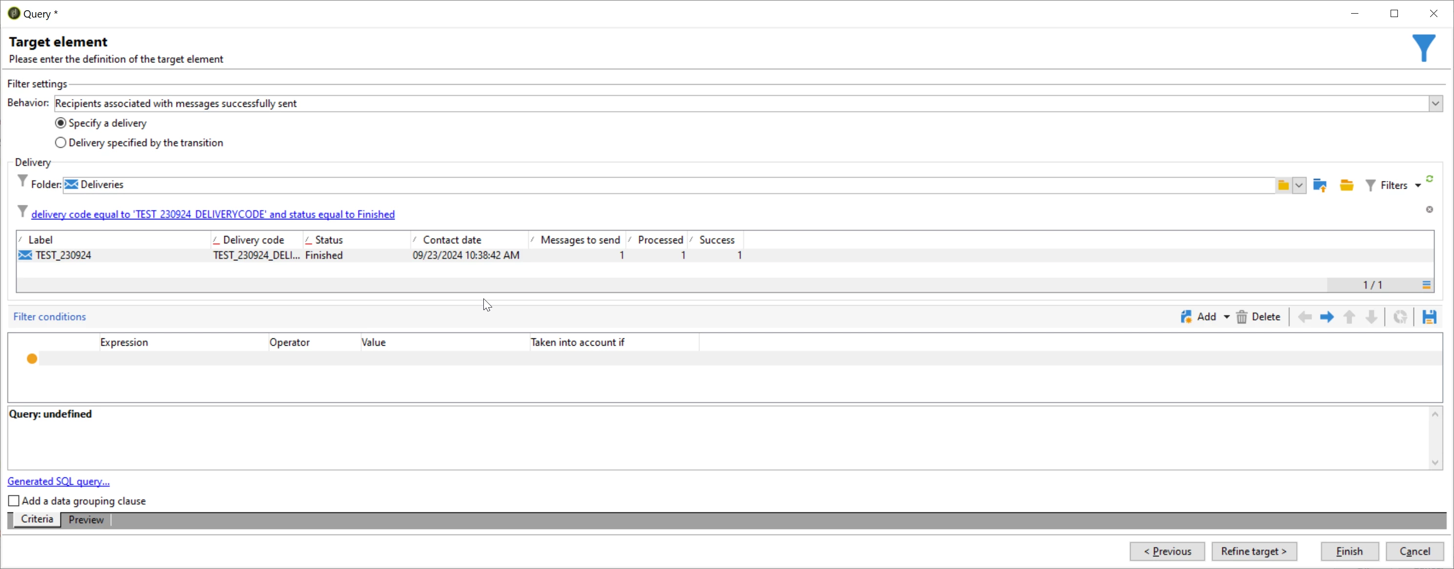The image size is (1454, 569).
Task: Click the blue right arrow in filter toolbar
Action: click(x=1327, y=317)
